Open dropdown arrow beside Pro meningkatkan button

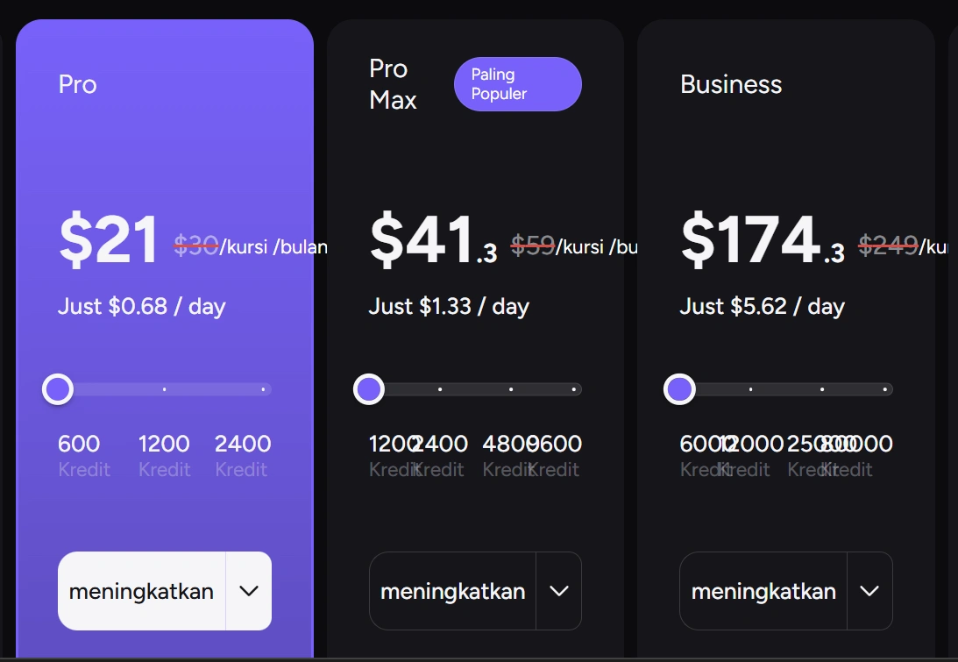pos(249,591)
